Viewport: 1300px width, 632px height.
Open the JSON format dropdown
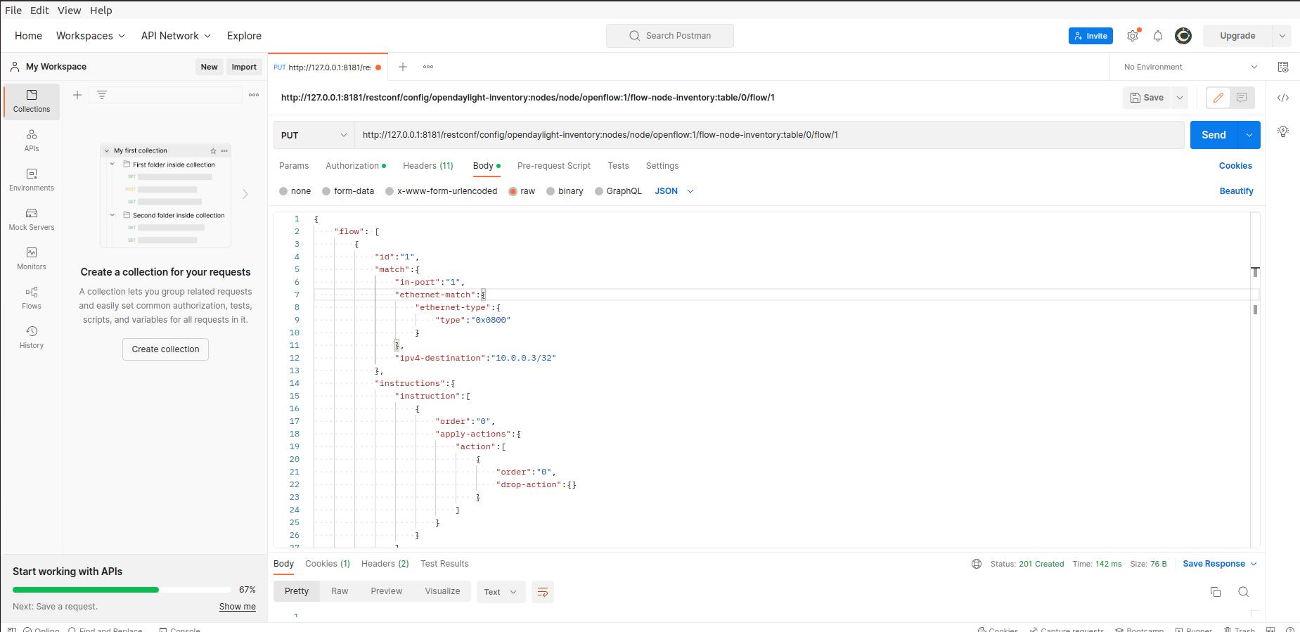[x=674, y=191]
